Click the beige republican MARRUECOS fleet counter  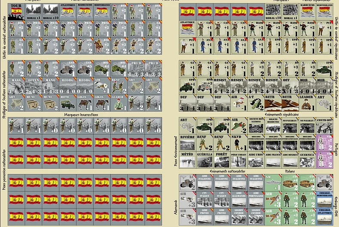(307, 12)
